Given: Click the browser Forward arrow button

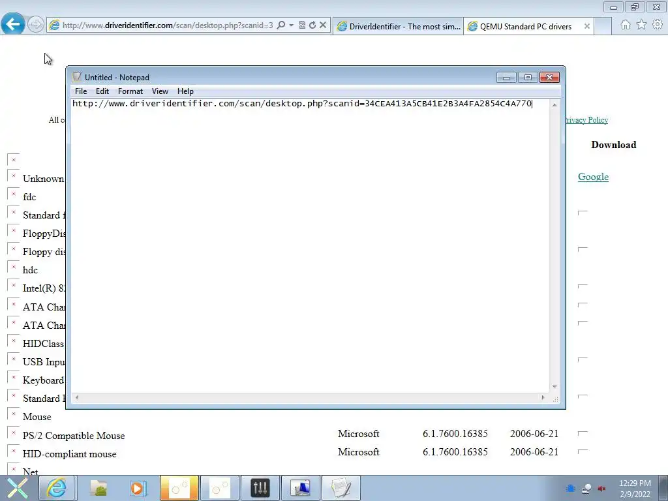Looking at the screenshot, I should click(35, 24).
